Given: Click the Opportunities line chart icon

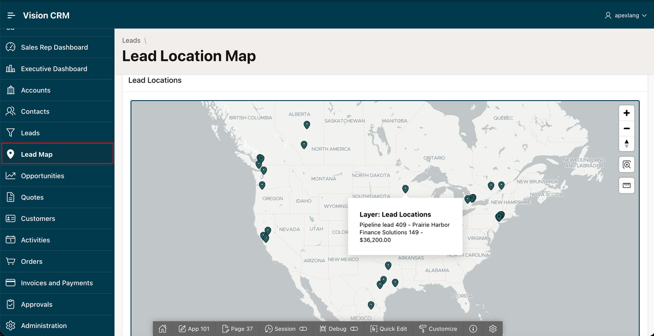Looking at the screenshot, I should pos(10,176).
